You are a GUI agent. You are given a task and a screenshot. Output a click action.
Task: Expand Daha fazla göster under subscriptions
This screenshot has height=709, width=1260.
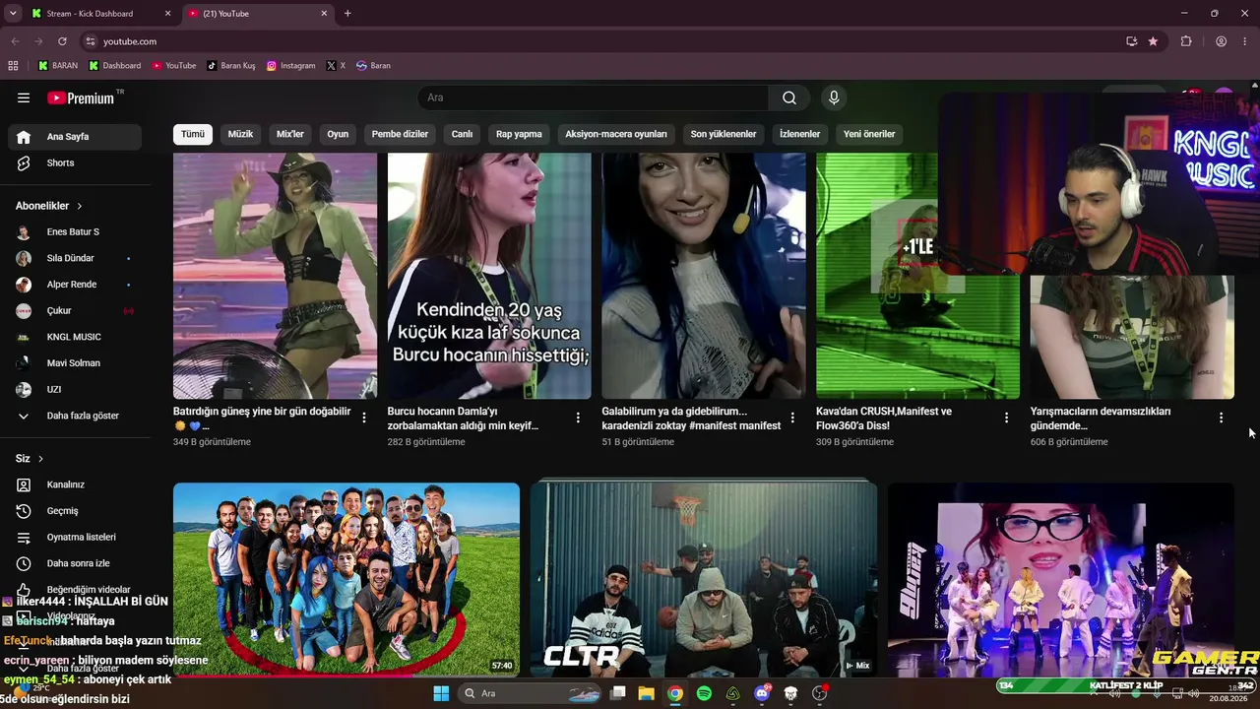coord(75,416)
